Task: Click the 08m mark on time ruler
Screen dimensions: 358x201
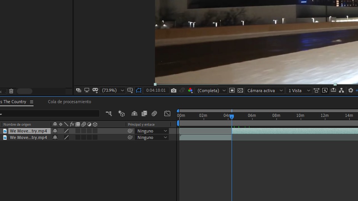Action: (276, 115)
